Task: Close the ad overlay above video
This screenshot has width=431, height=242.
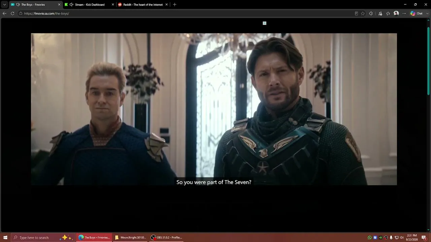Action: click(x=265, y=23)
